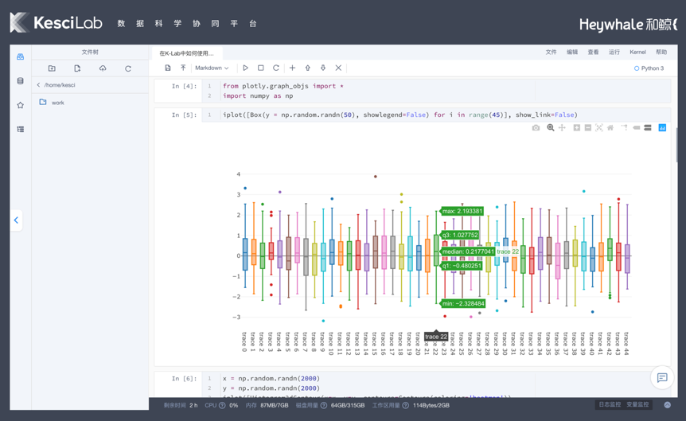
Task: Open the 文件 menu
Action: [x=551, y=52]
